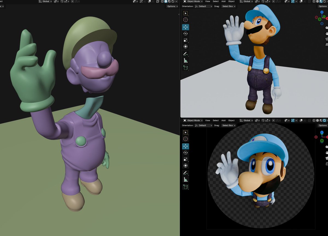Open Global orientation dropdown in bottom-right viewport
This screenshot has height=236, width=328.
tap(247, 120)
